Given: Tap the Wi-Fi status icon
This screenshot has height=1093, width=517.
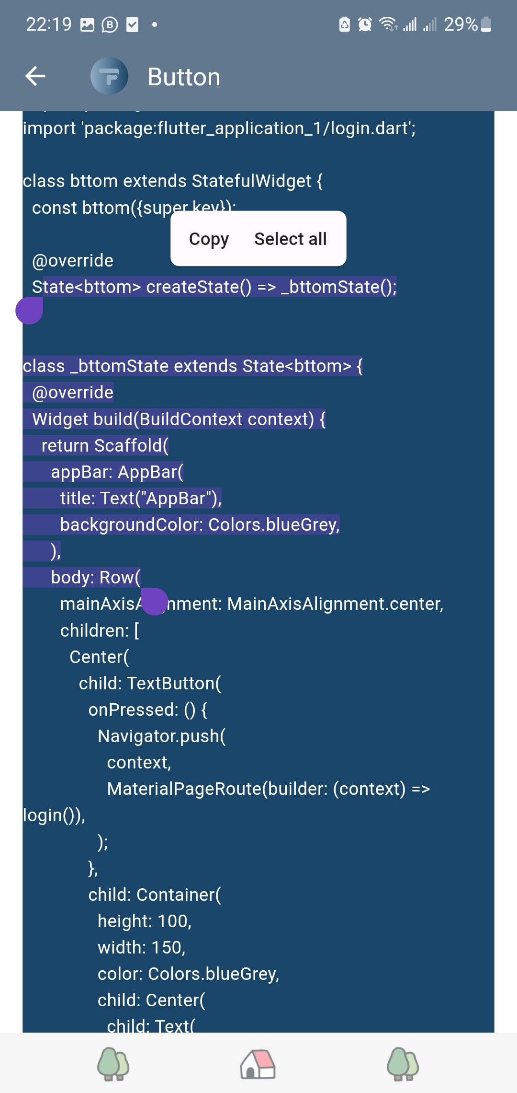Looking at the screenshot, I should click(x=388, y=24).
